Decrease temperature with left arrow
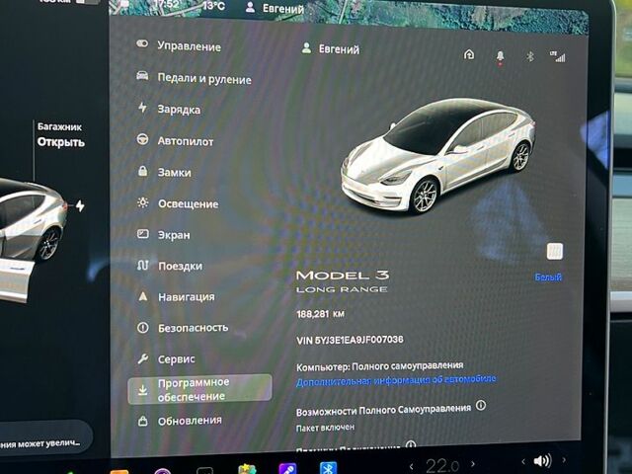This screenshot has width=632, height=474. [x=412, y=465]
